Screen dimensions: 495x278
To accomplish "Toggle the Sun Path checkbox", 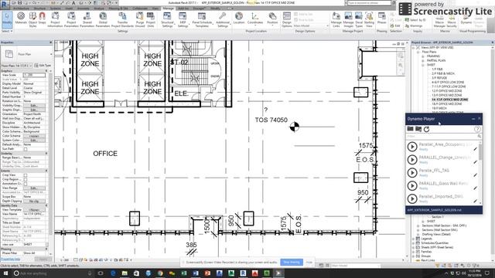I will coord(26,149).
